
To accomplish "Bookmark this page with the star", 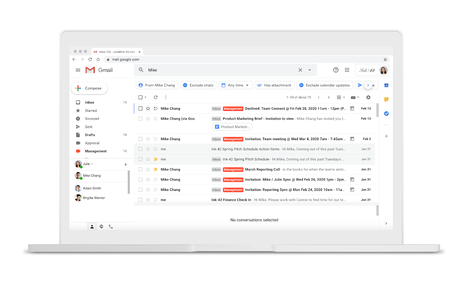I will pyautogui.click(x=385, y=59).
